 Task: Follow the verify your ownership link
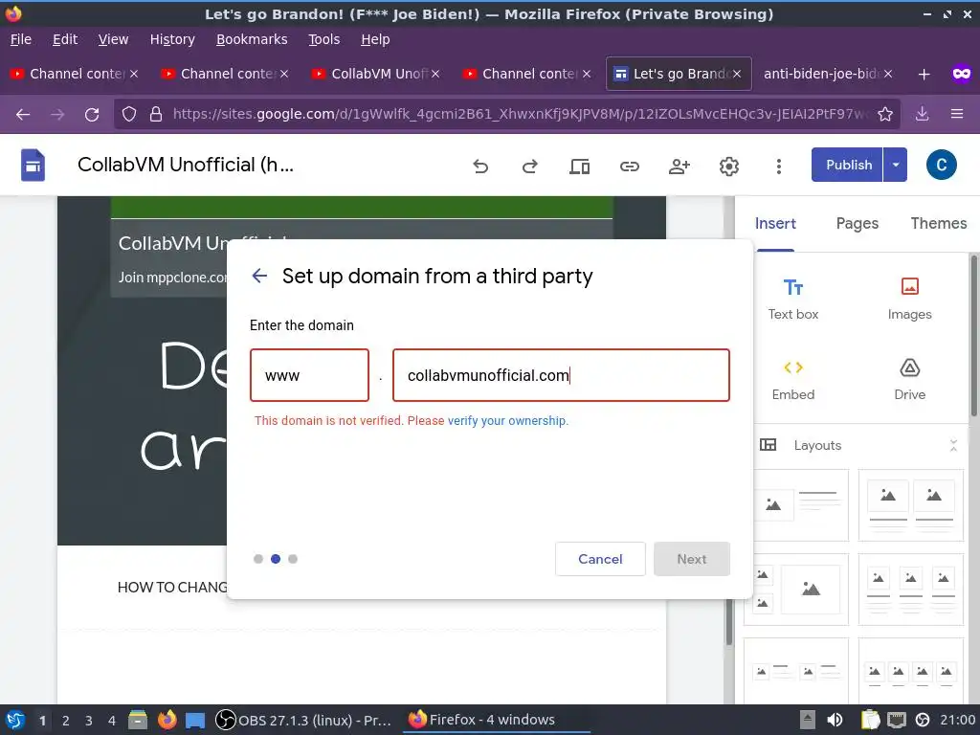507,421
